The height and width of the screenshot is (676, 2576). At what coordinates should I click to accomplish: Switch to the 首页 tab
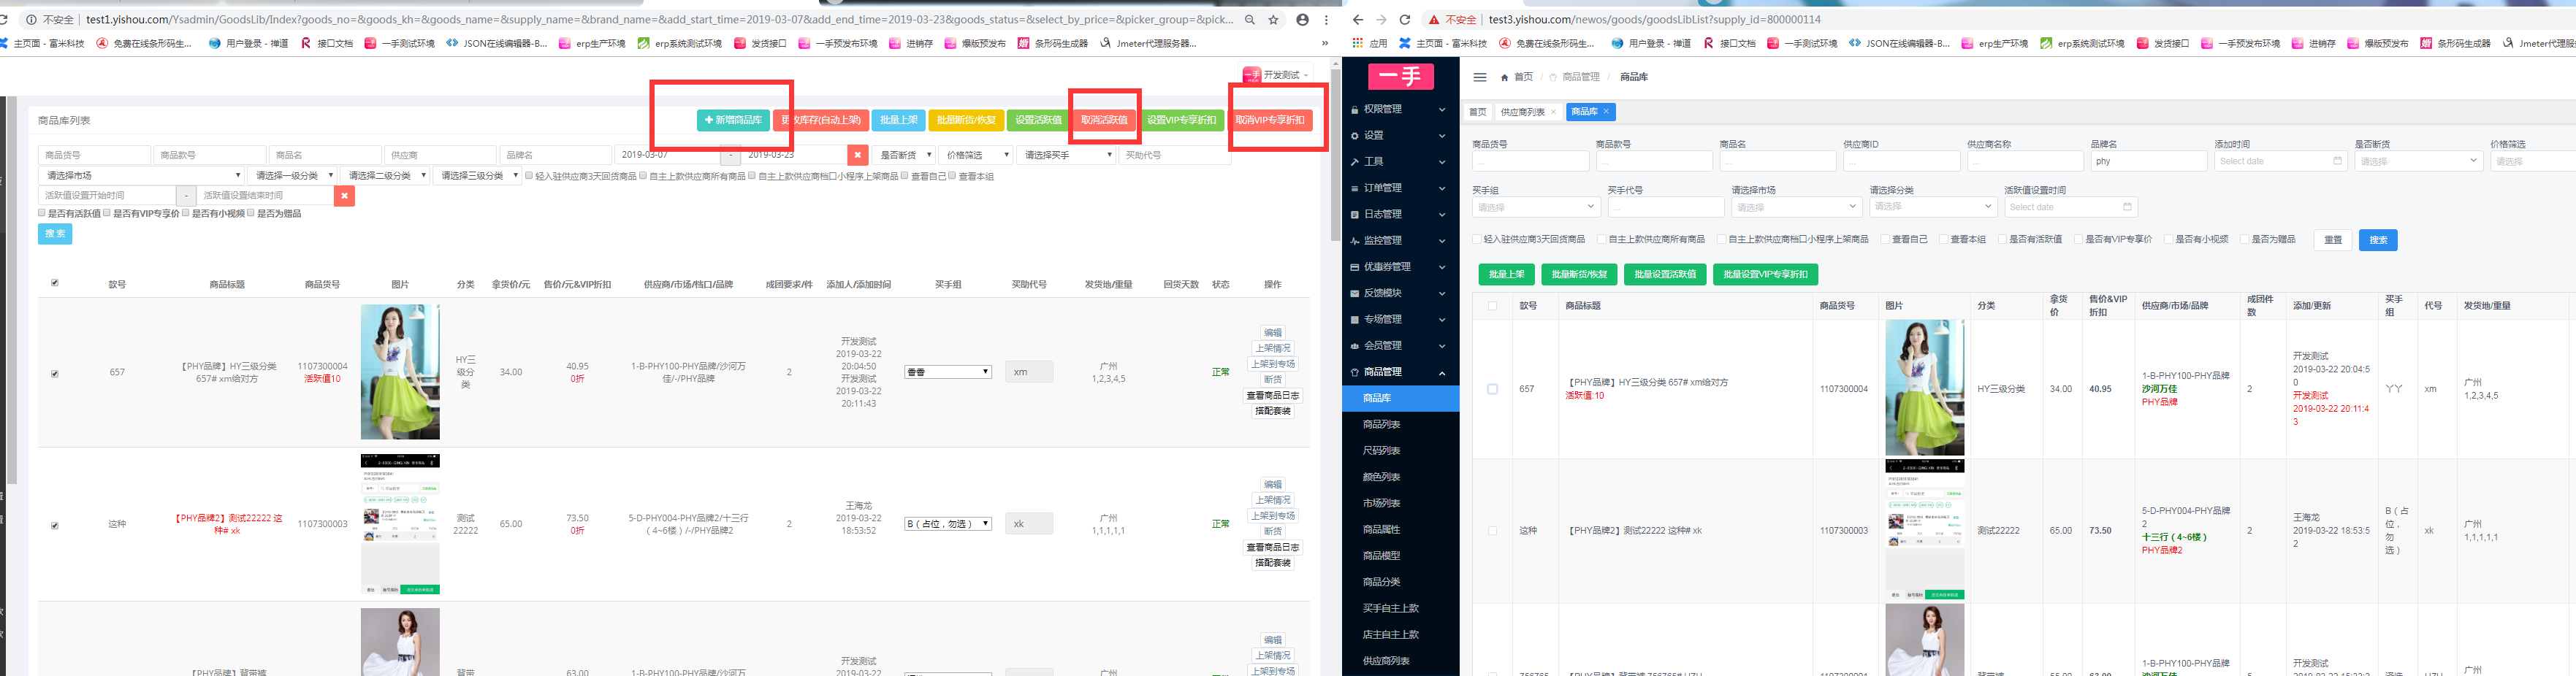(1477, 112)
